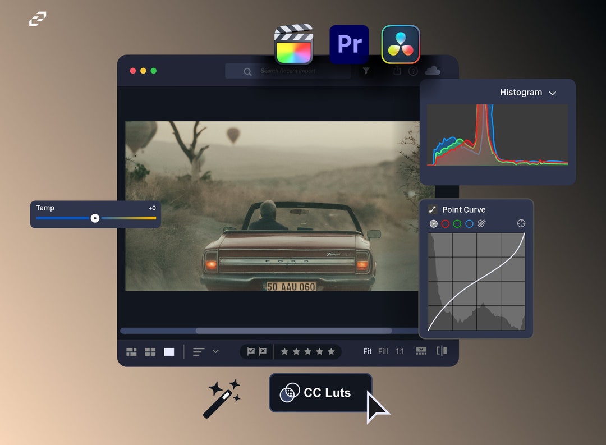
Task: Select the red channel in Point Curve
Action: 445,223
